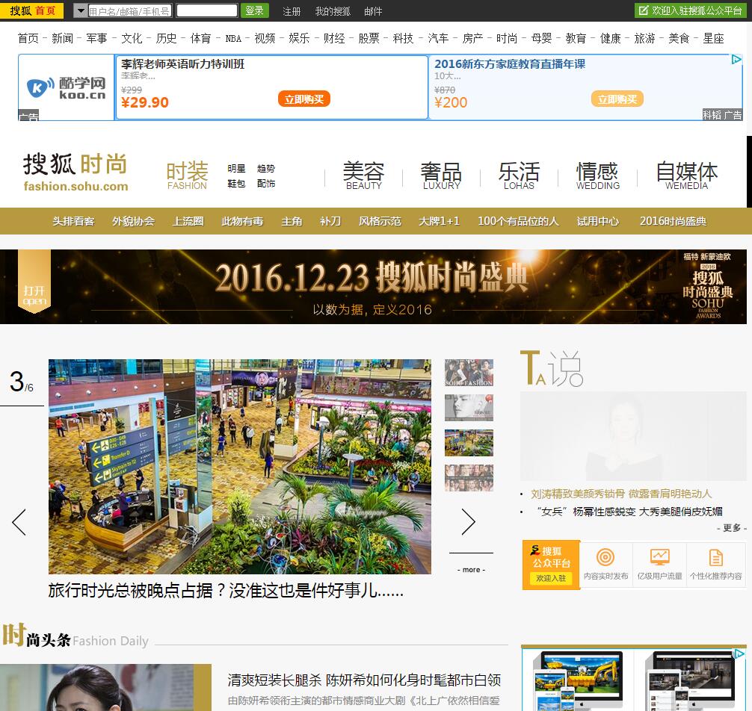Screen dimensions: 752x711
Task: Go to 星座 in top navigation
Action: point(713,38)
